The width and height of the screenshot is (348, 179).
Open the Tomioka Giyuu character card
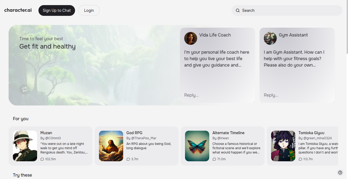pos(304,146)
